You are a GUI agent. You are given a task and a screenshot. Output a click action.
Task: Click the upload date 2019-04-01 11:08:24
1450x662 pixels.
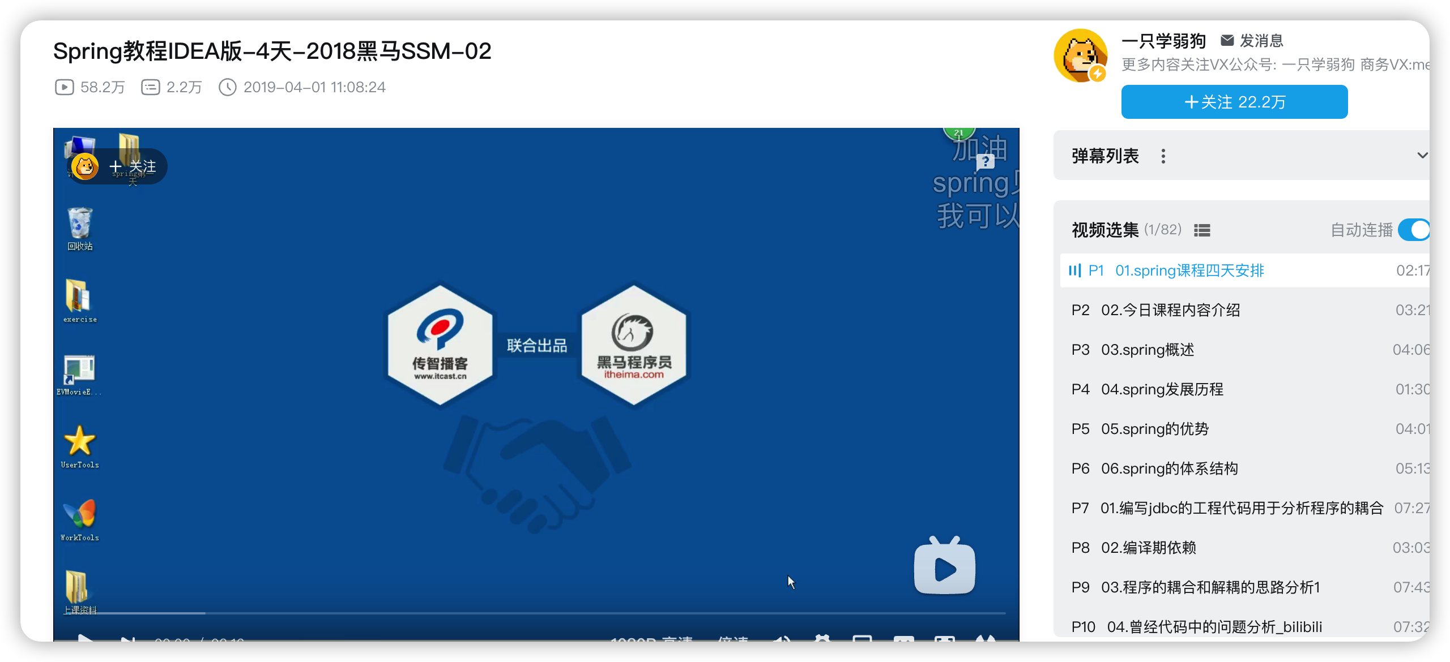pos(314,87)
